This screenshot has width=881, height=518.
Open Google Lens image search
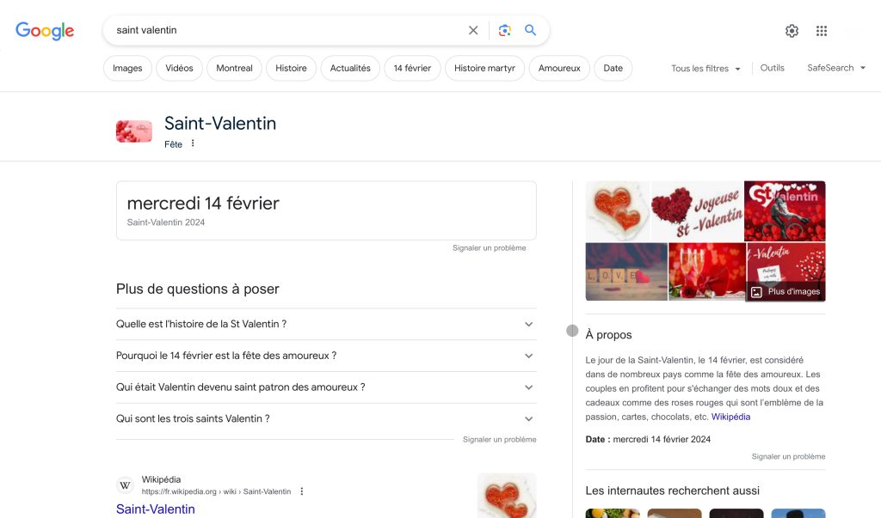tap(505, 30)
